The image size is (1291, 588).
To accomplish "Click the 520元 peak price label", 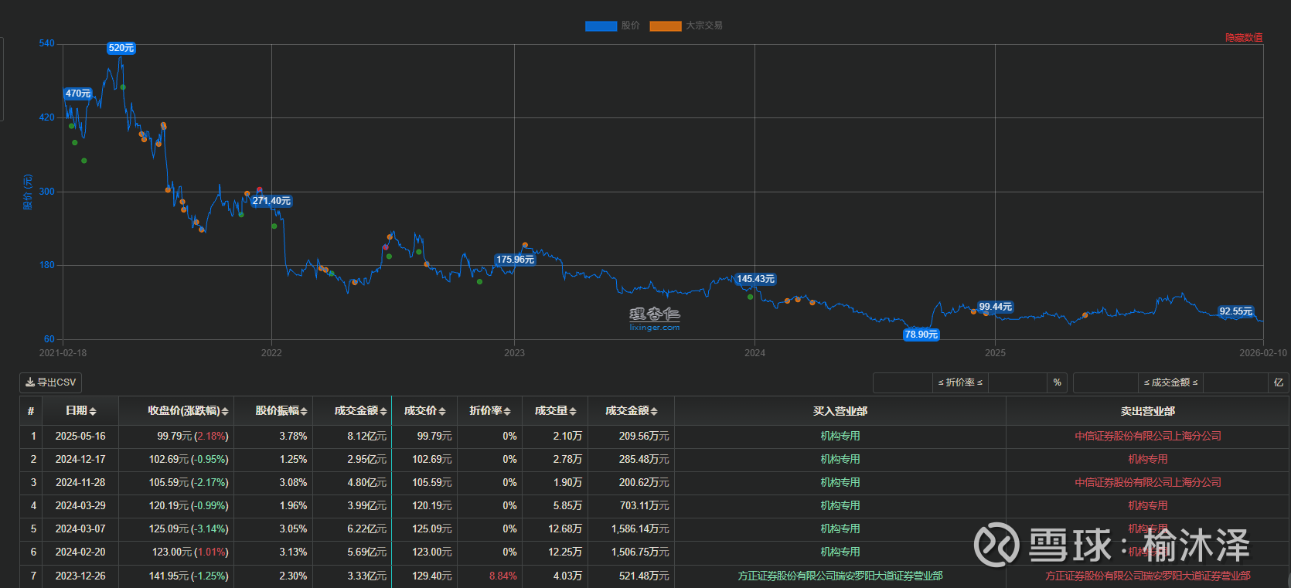I will pos(121,48).
